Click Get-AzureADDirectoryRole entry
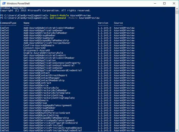The width and height of the screenshot is (179, 132). coord(41,88)
